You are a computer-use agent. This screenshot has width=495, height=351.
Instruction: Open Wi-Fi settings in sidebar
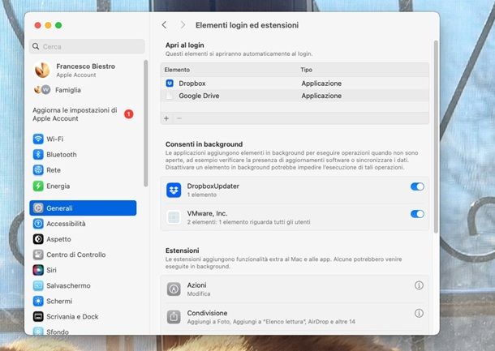point(55,139)
